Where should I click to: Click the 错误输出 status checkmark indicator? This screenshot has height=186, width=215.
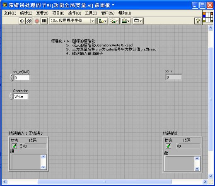(168, 146)
